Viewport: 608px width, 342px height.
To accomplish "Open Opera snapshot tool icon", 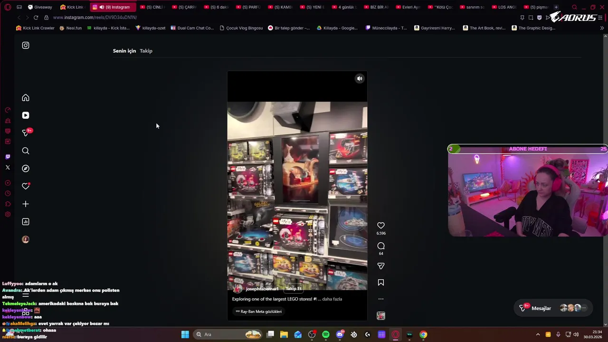I will point(531,18).
